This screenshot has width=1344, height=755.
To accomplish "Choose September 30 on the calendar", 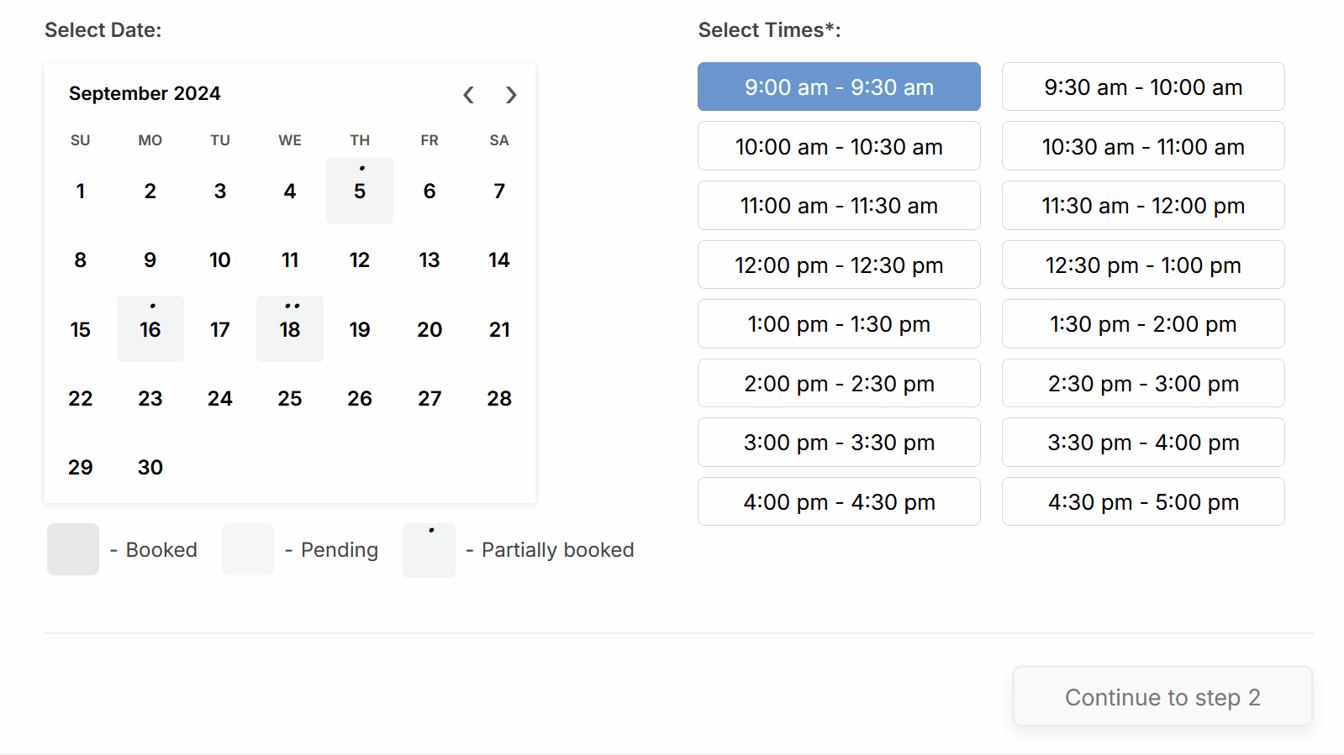I will (150, 467).
